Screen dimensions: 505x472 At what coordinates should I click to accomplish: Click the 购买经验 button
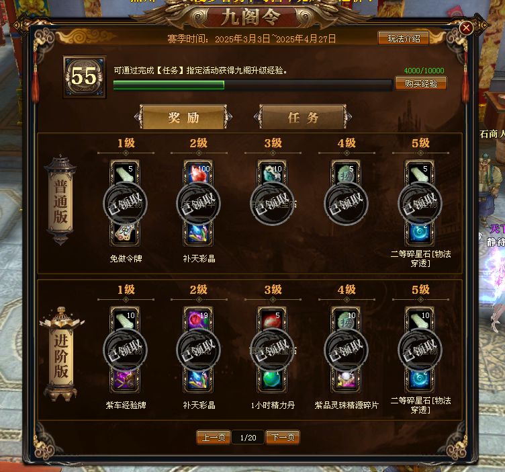click(420, 83)
